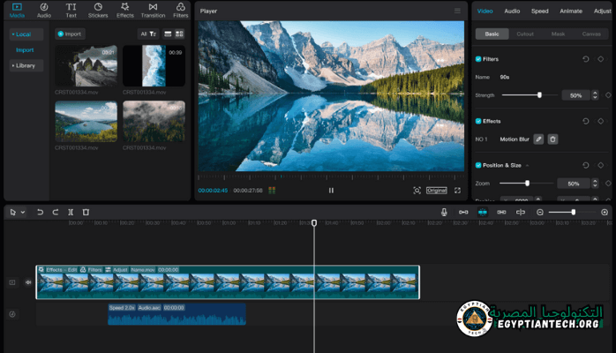Open the selection tool dropdown arrow
The width and height of the screenshot is (616, 353).
point(24,213)
